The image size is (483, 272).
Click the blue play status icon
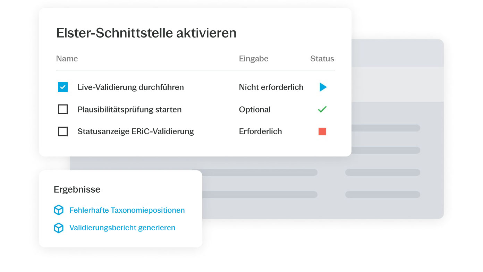[x=323, y=87]
